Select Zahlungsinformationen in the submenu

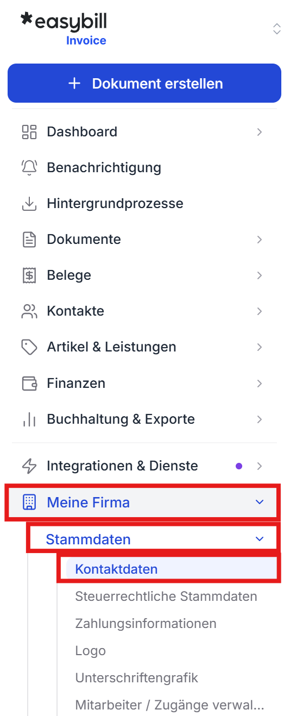146,624
